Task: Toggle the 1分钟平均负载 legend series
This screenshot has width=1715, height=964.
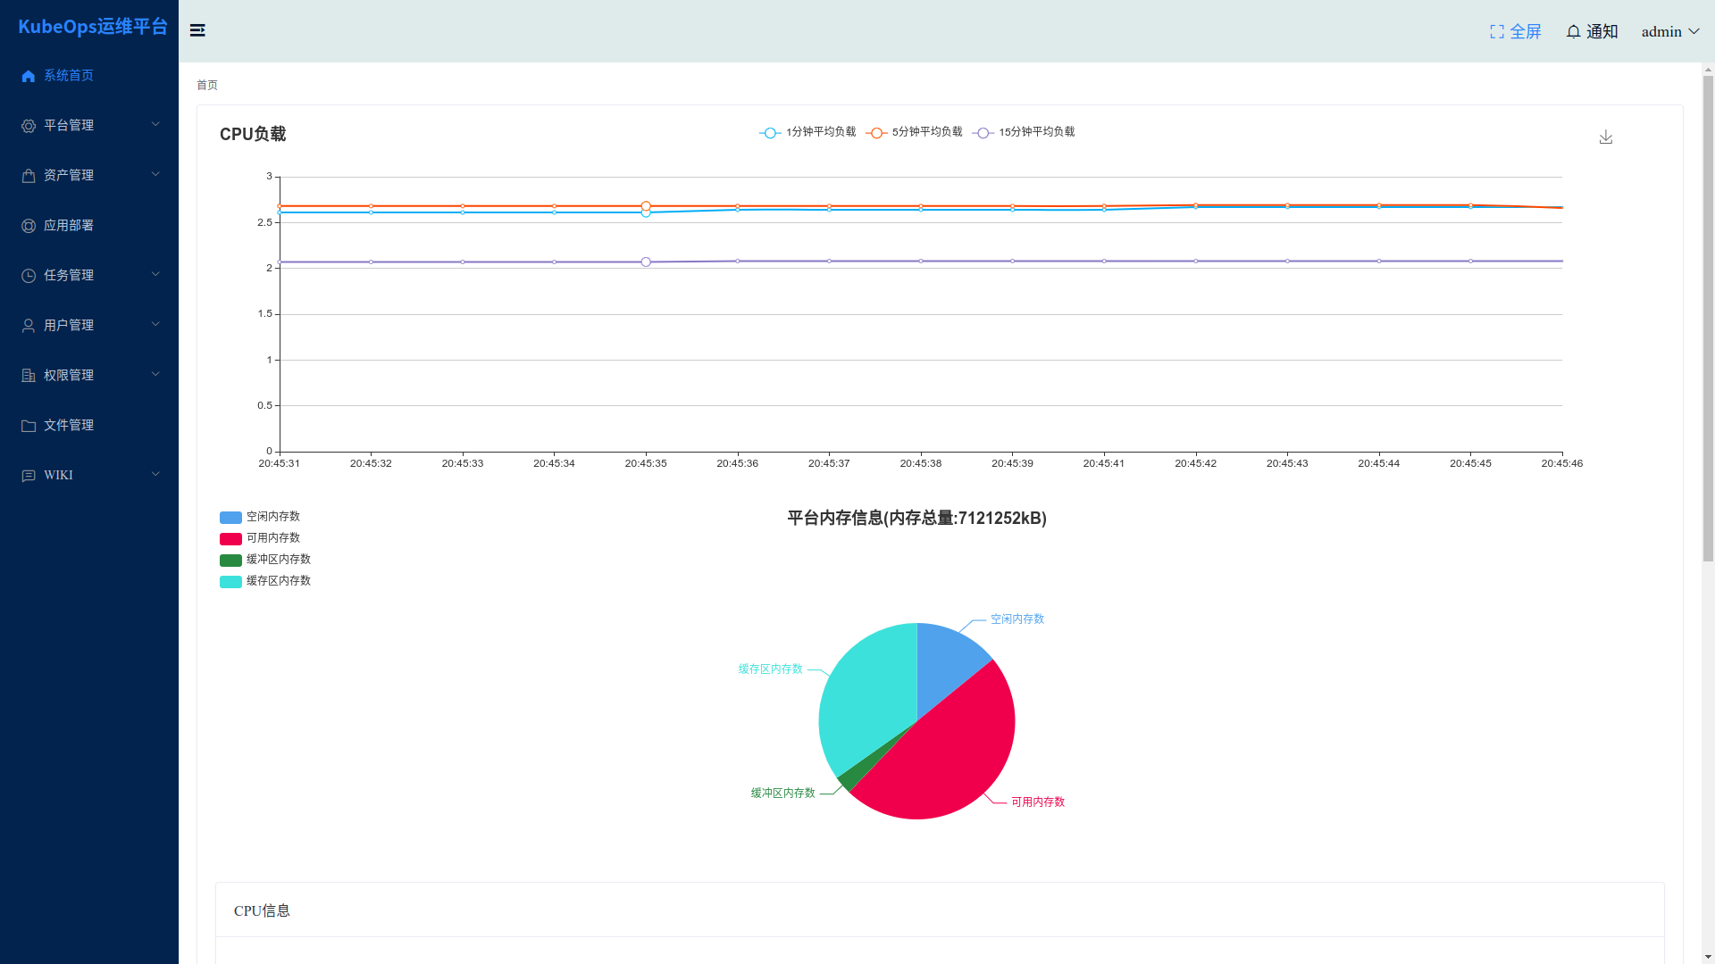Action: (807, 132)
